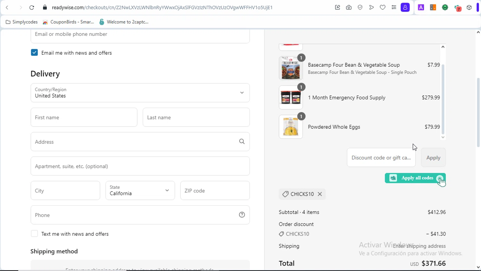Click the padlock site security icon
This screenshot has width=481, height=271.
click(45, 7)
